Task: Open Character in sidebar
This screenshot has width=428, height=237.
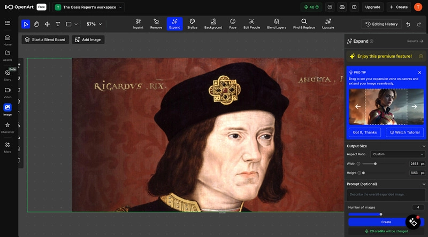Action: [x=7, y=128]
